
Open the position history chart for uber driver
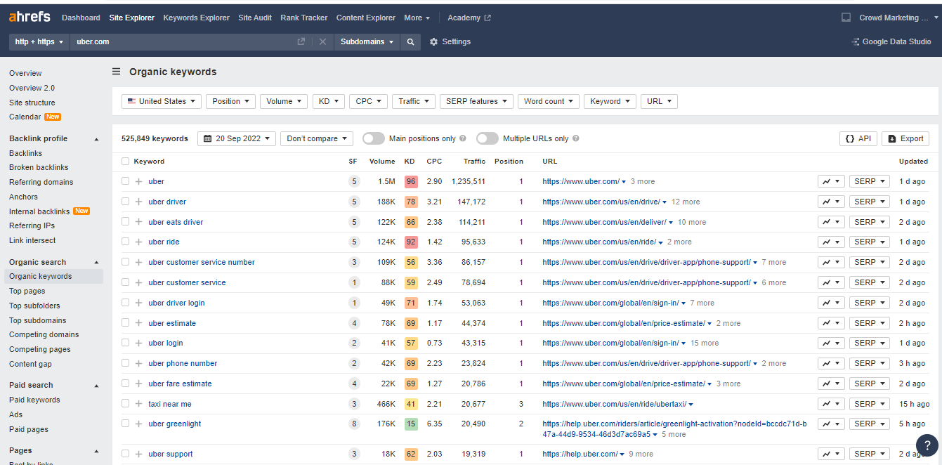pyautogui.click(x=830, y=202)
